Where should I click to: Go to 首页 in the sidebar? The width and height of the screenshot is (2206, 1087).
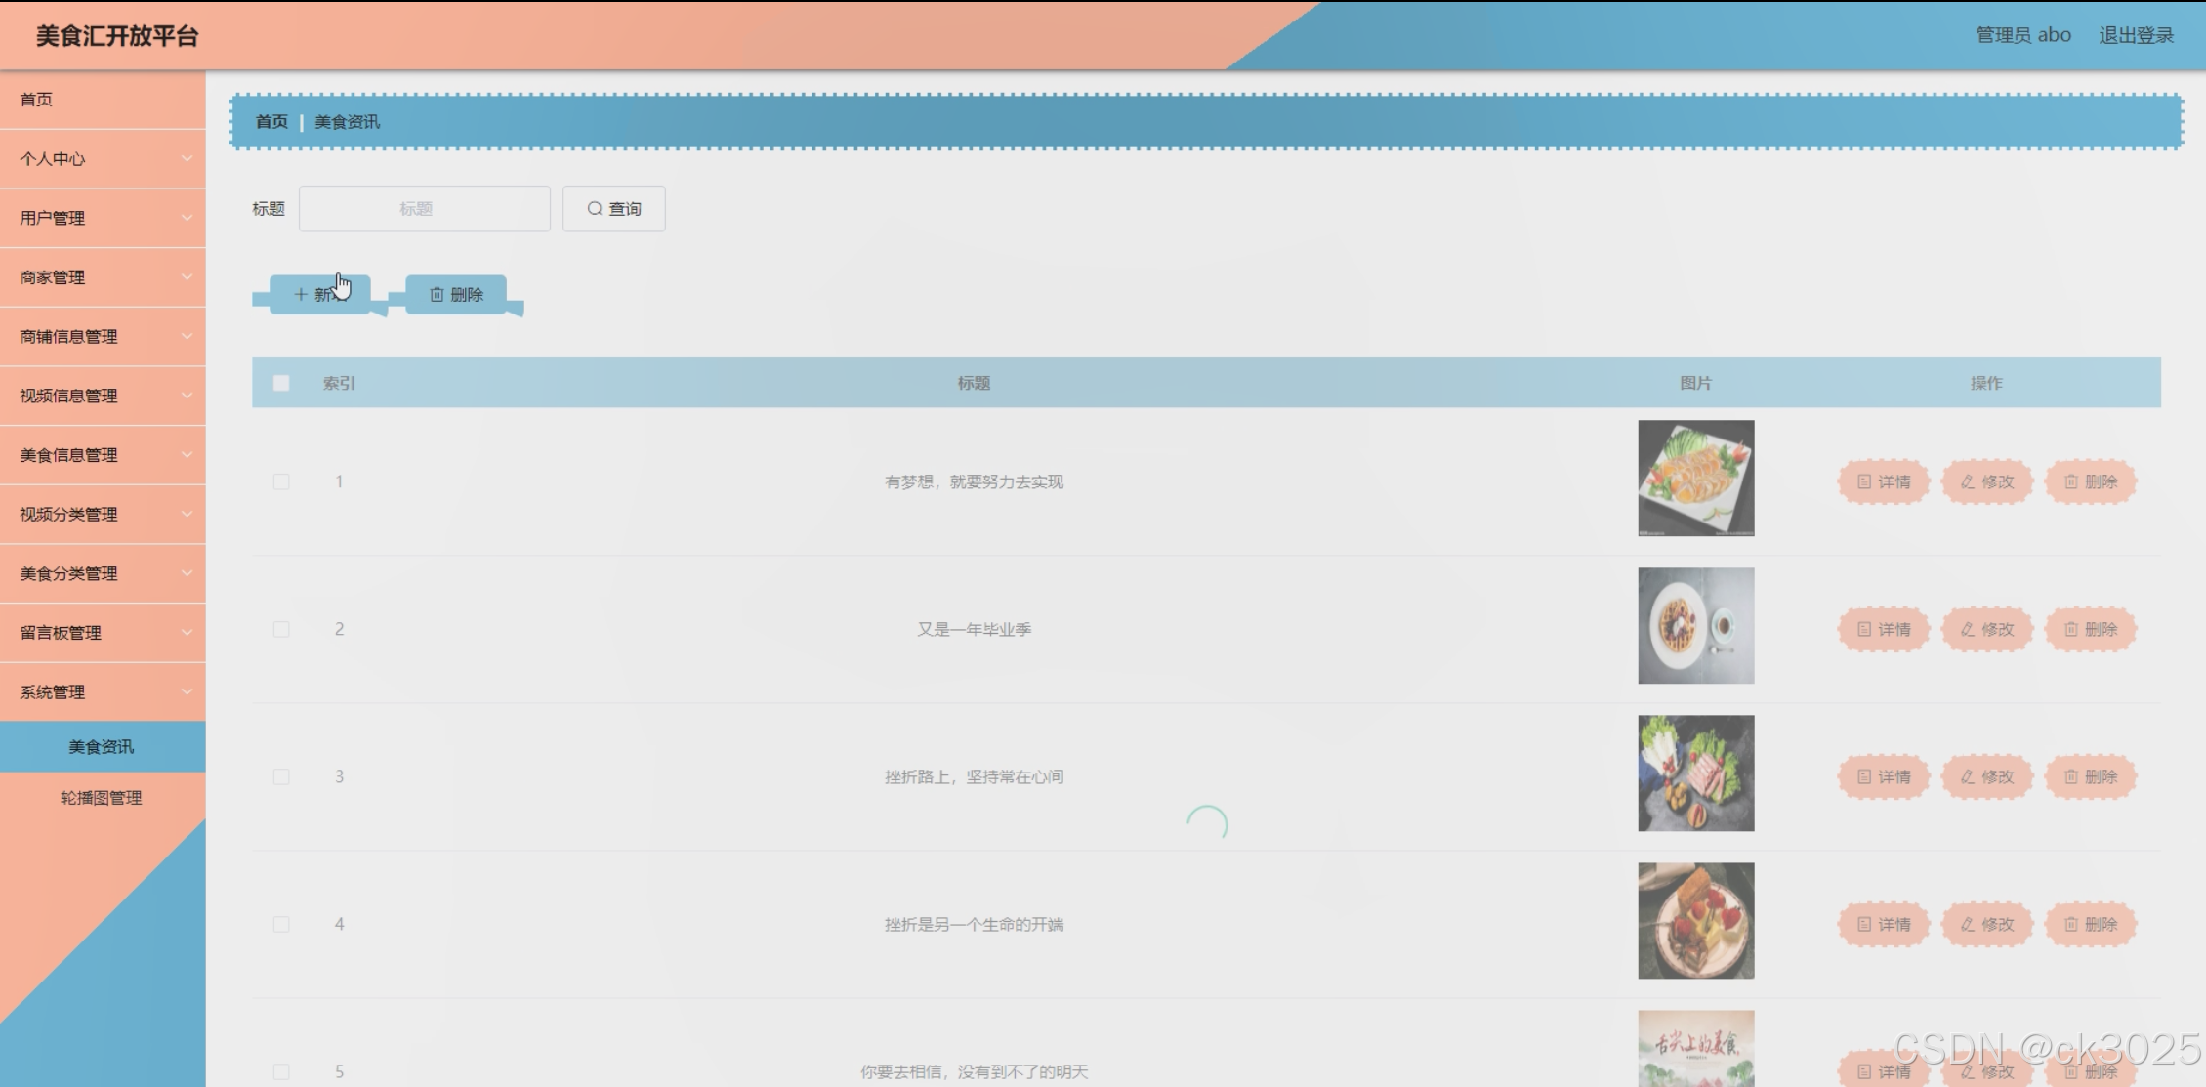37,100
